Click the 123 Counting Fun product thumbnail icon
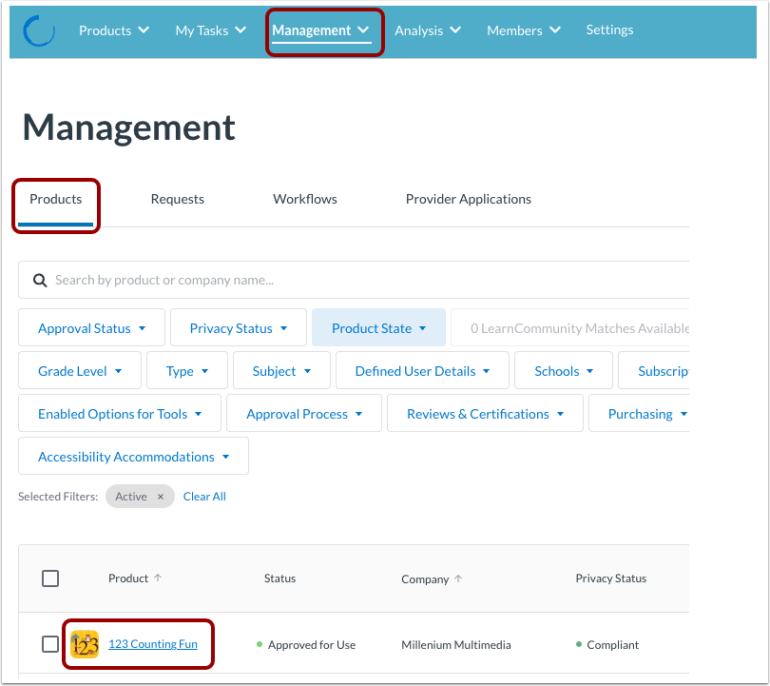Image resolution: width=770 pixels, height=686 pixels. 83,644
